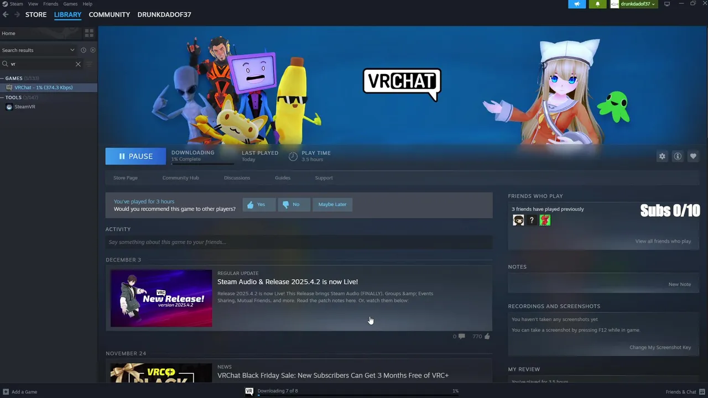Open the notifications bell
Image resolution: width=708 pixels, height=398 pixels.
pos(597,4)
